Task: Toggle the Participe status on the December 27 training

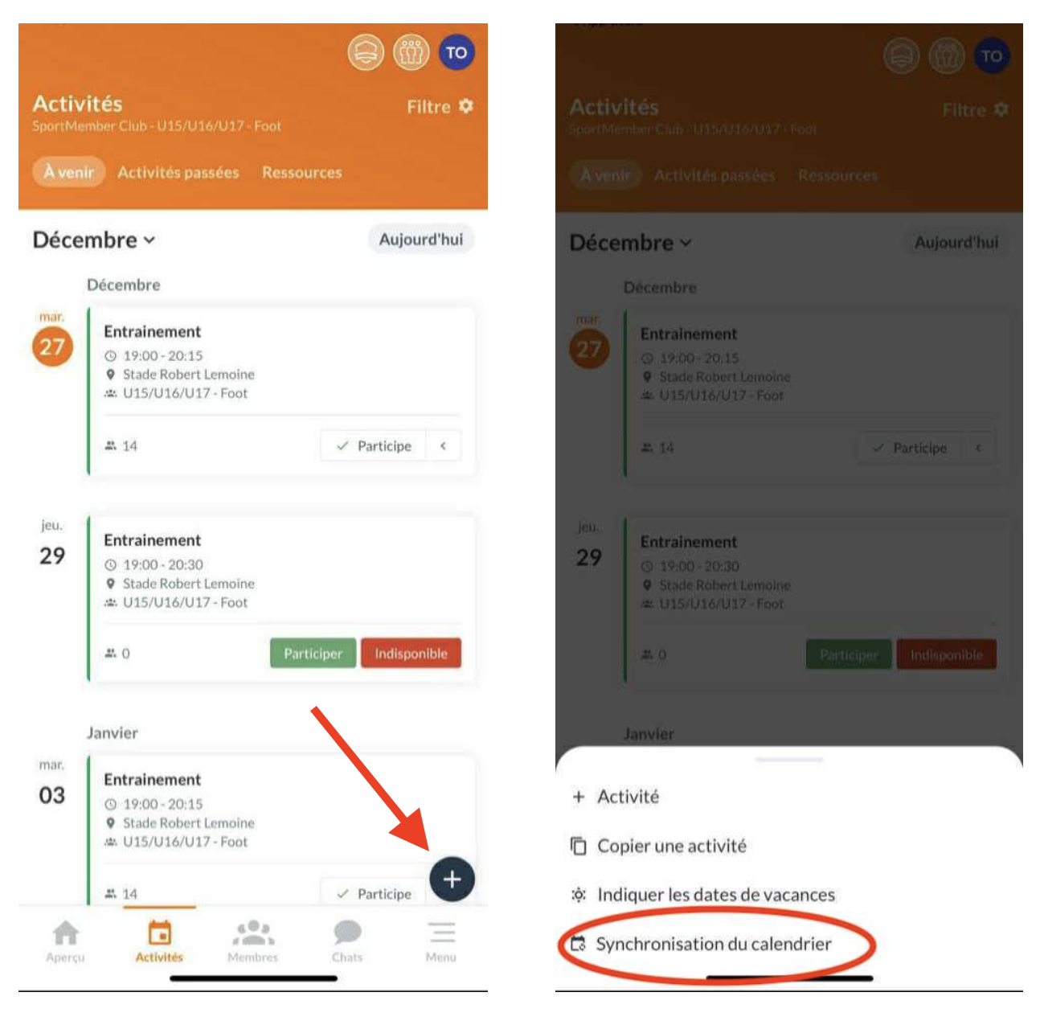Action: (x=374, y=446)
